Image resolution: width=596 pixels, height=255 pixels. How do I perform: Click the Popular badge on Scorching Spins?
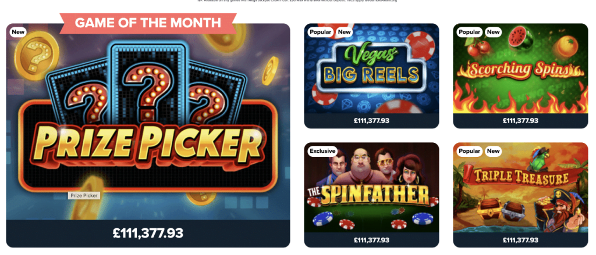470,32
